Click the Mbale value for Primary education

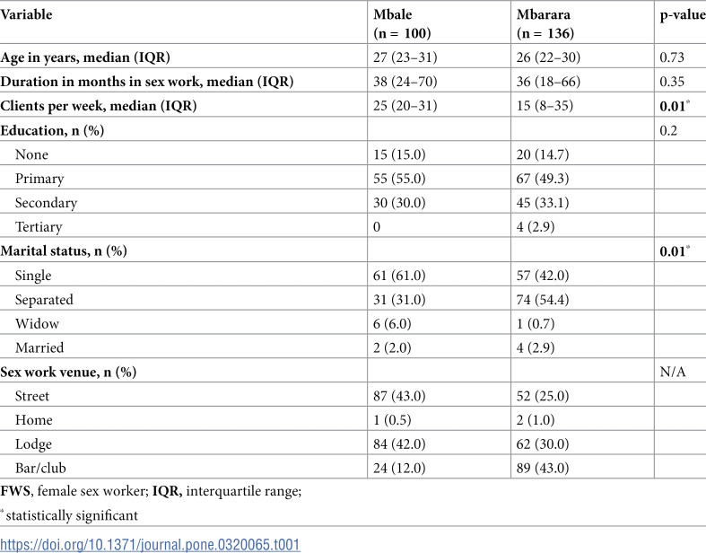point(399,179)
